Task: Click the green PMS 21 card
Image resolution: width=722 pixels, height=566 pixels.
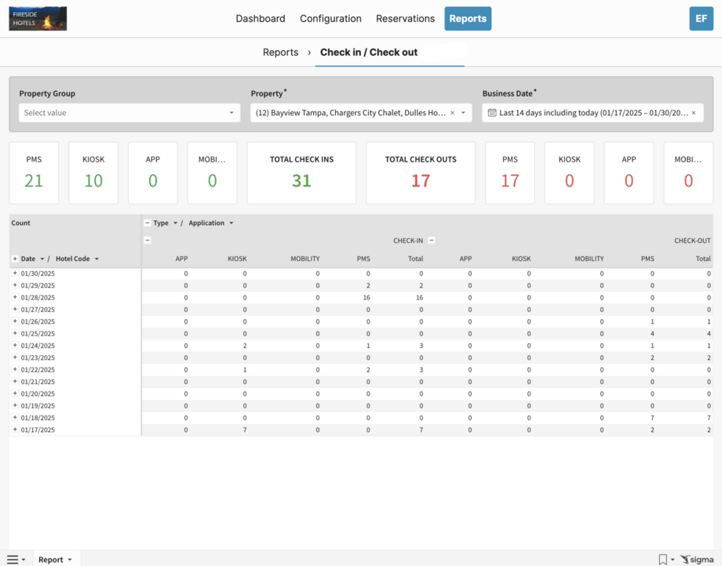Action: tap(34, 173)
